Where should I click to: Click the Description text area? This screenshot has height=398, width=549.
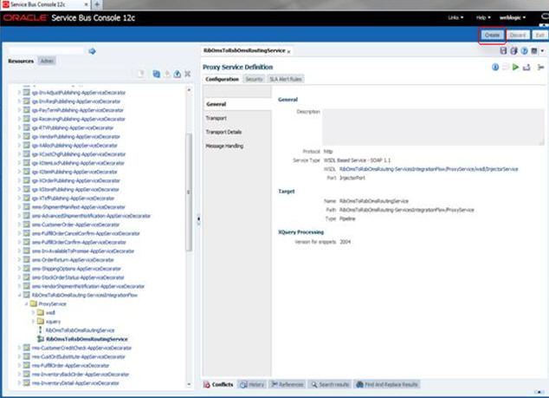[433, 127]
